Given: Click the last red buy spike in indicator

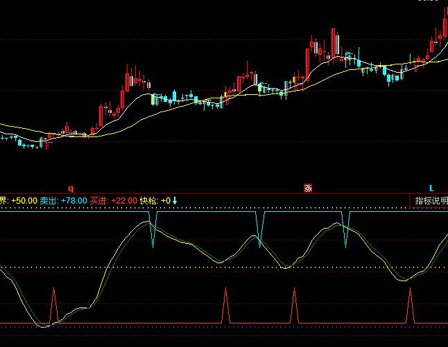Looking at the screenshot, I should pyautogui.click(x=410, y=305).
